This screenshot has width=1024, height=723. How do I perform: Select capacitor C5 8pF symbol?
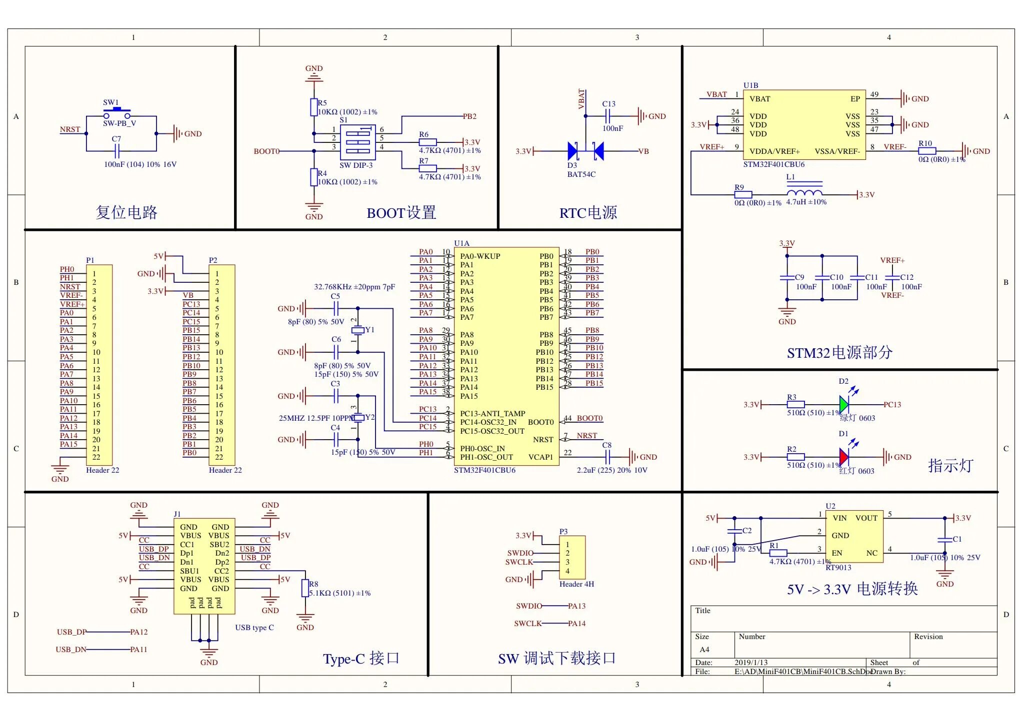point(336,308)
